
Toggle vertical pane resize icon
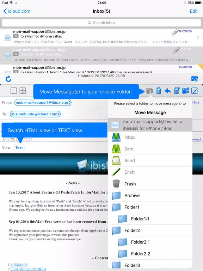point(23,91)
